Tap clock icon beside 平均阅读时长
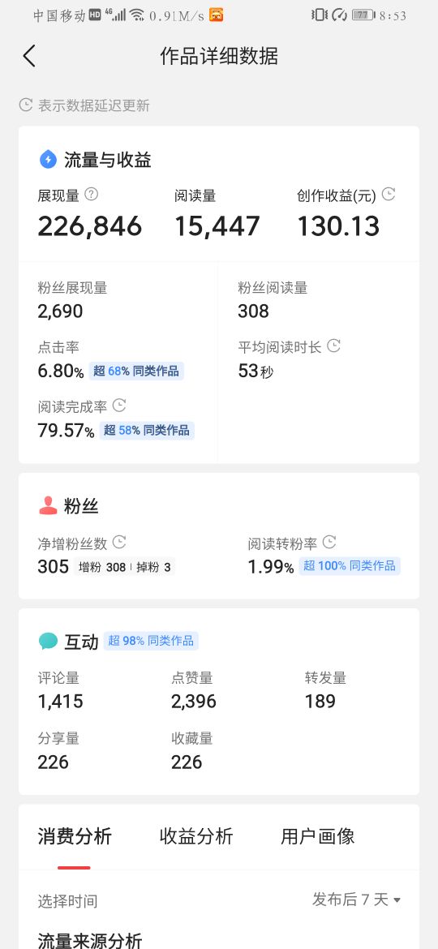This screenshot has height=949, width=438. (x=334, y=346)
